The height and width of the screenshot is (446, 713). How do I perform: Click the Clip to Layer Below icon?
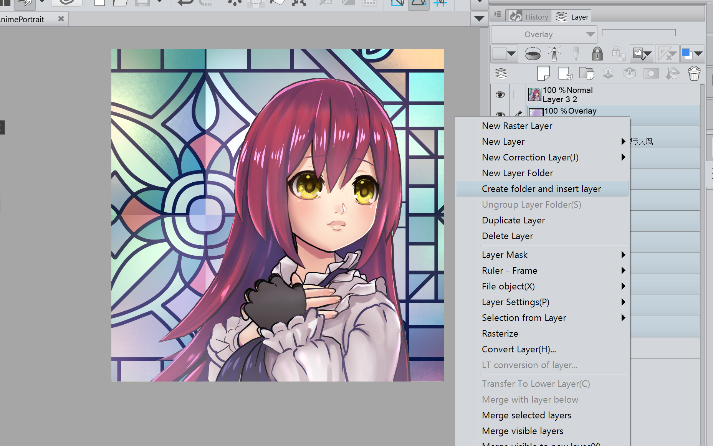[533, 54]
